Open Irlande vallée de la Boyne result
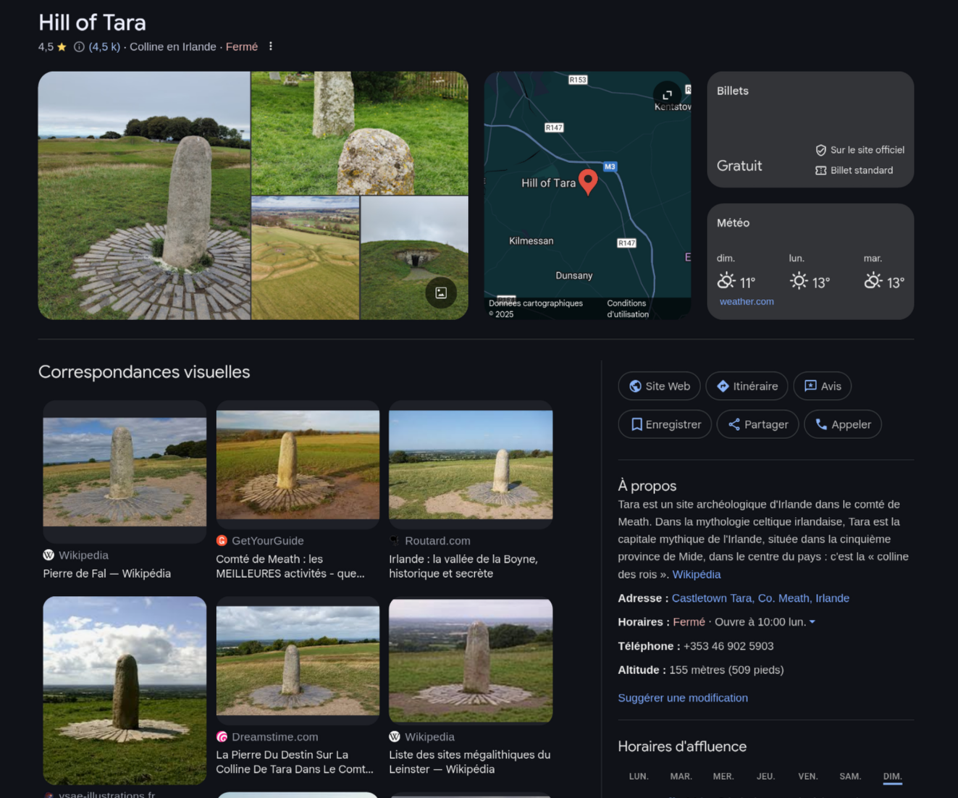This screenshot has height=798, width=958. click(463, 566)
